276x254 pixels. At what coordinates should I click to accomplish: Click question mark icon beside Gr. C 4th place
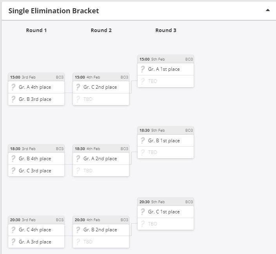point(13,230)
